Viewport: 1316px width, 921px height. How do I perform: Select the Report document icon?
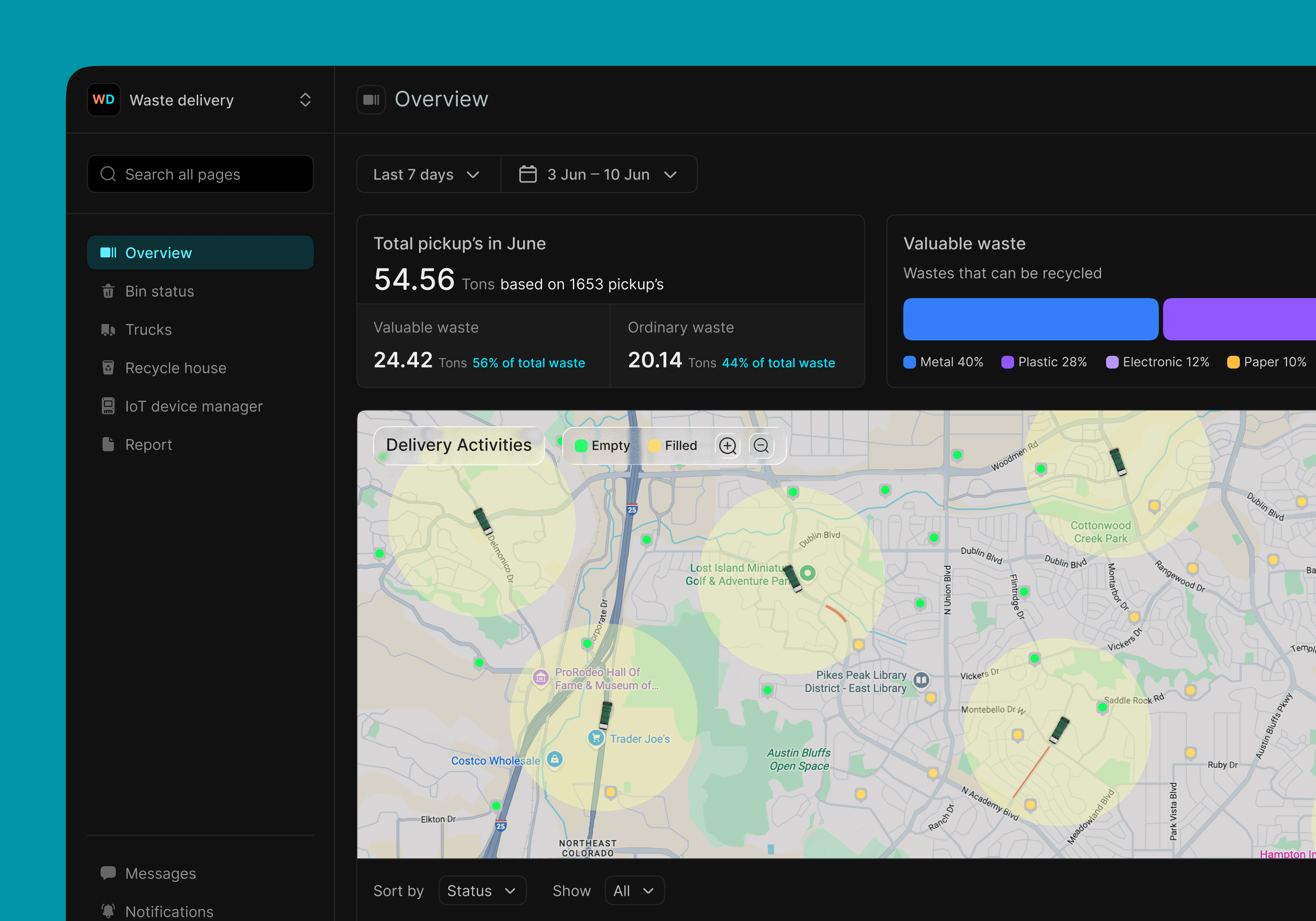(109, 444)
